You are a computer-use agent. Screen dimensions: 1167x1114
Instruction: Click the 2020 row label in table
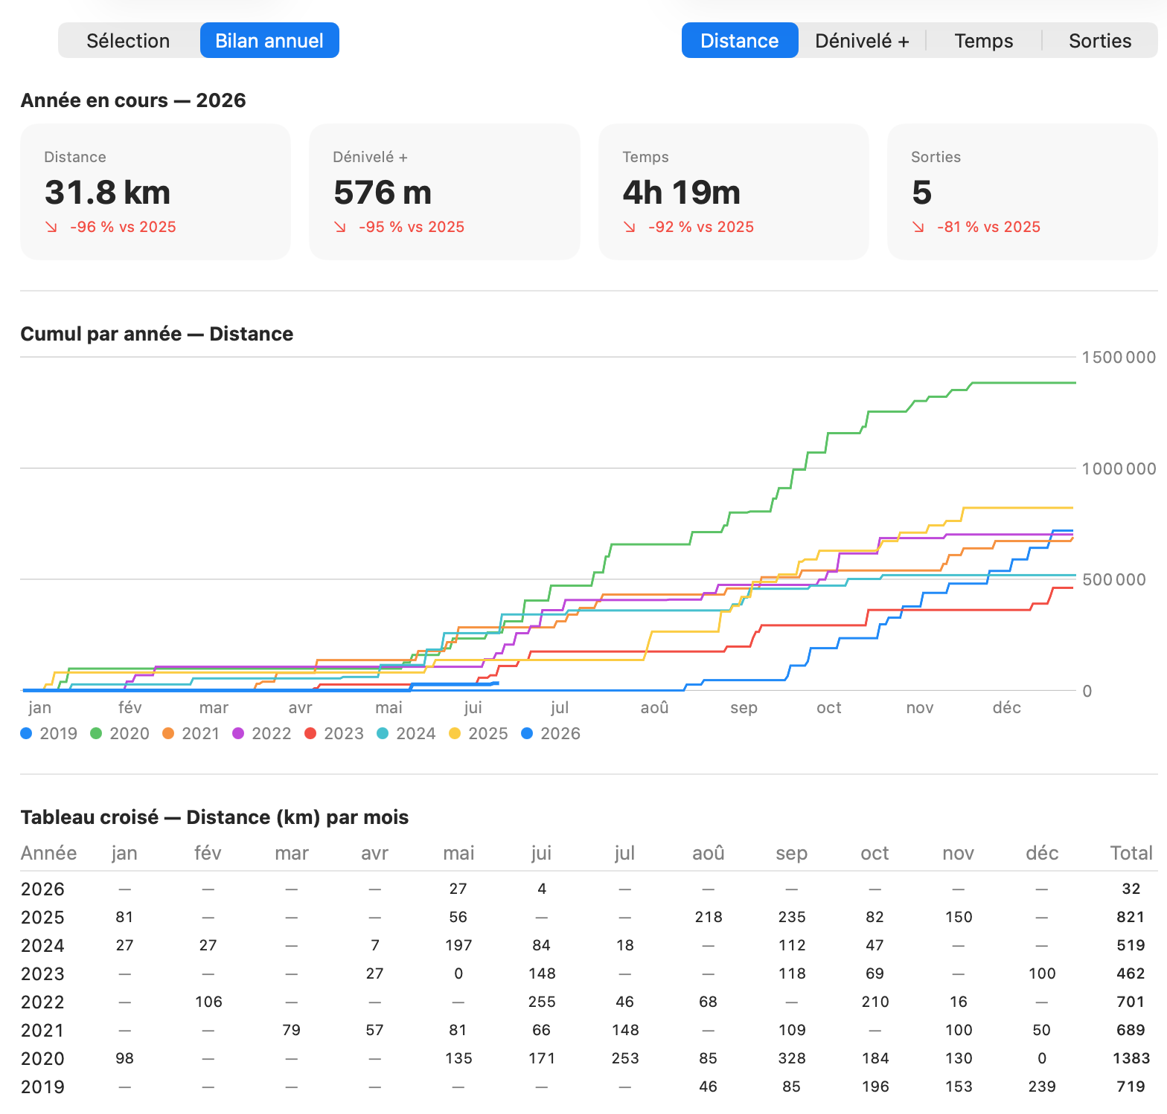coord(43,1058)
